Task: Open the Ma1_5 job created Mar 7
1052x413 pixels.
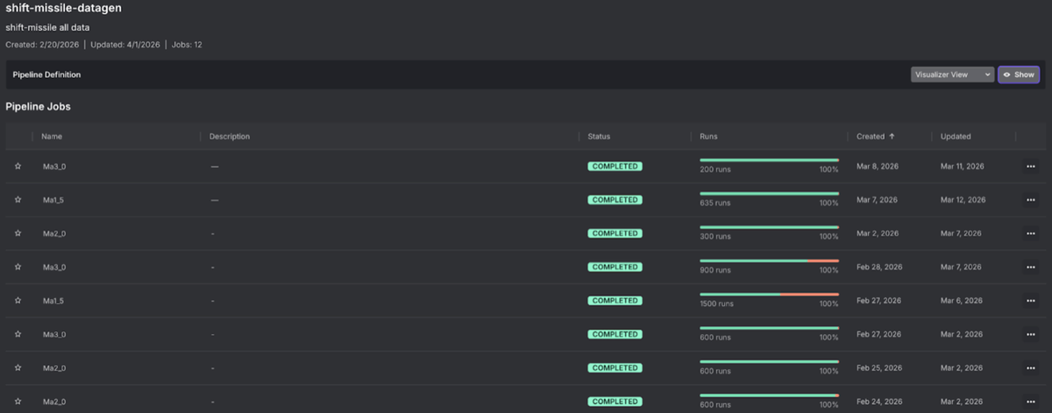Action: pyautogui.click(x=53, y=200)
